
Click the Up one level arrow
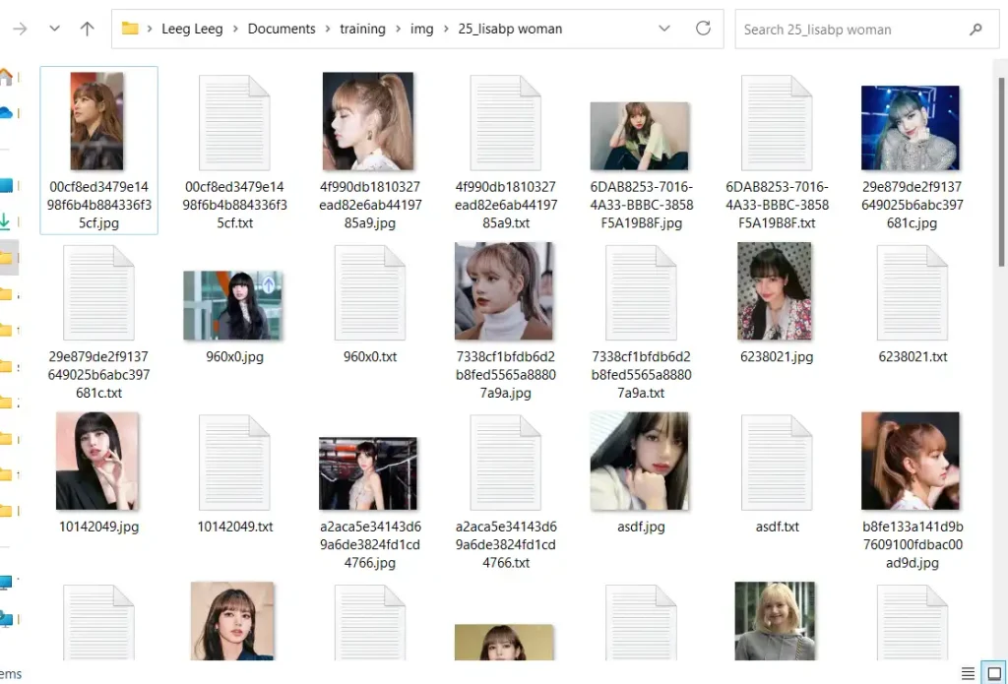point(87,29)
